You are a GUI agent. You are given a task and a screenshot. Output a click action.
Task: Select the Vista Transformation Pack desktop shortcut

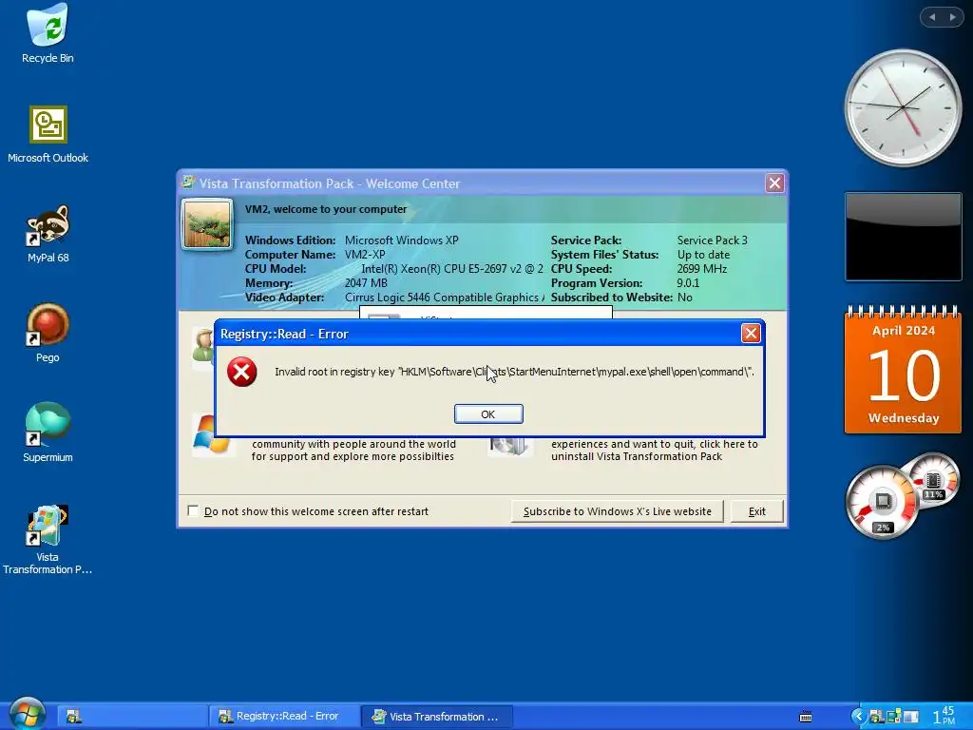pyautogui.click(x=48, y=540)
